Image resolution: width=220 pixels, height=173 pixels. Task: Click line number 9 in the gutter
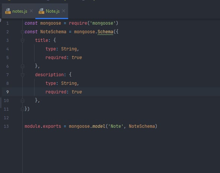[x=7, y=92]
